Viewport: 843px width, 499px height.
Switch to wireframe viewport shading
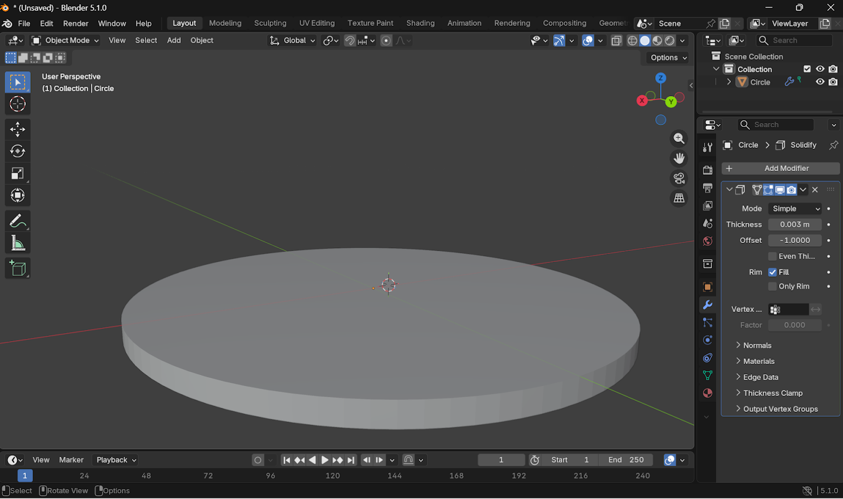coord(633,41)
